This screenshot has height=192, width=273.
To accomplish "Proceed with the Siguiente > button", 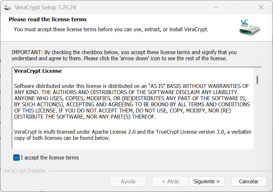I will [207, 181].
